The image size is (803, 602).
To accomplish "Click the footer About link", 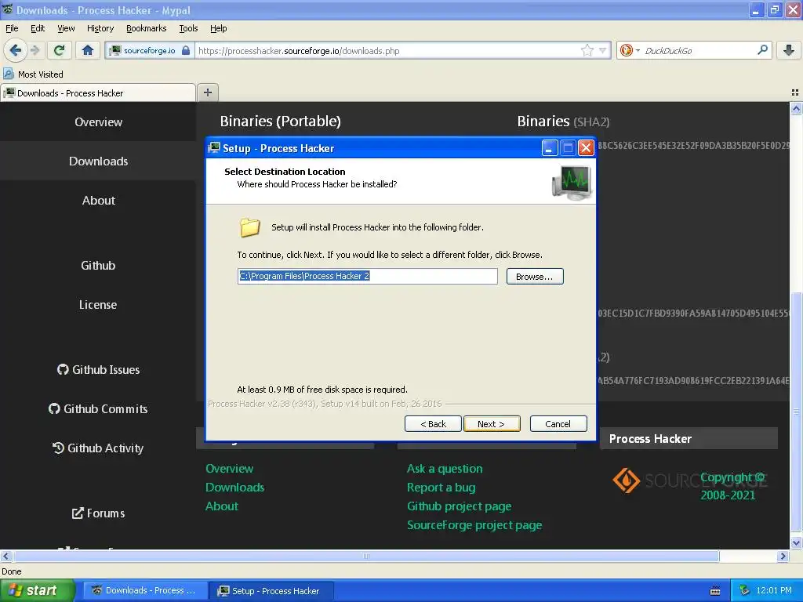I will click(222, 506).
